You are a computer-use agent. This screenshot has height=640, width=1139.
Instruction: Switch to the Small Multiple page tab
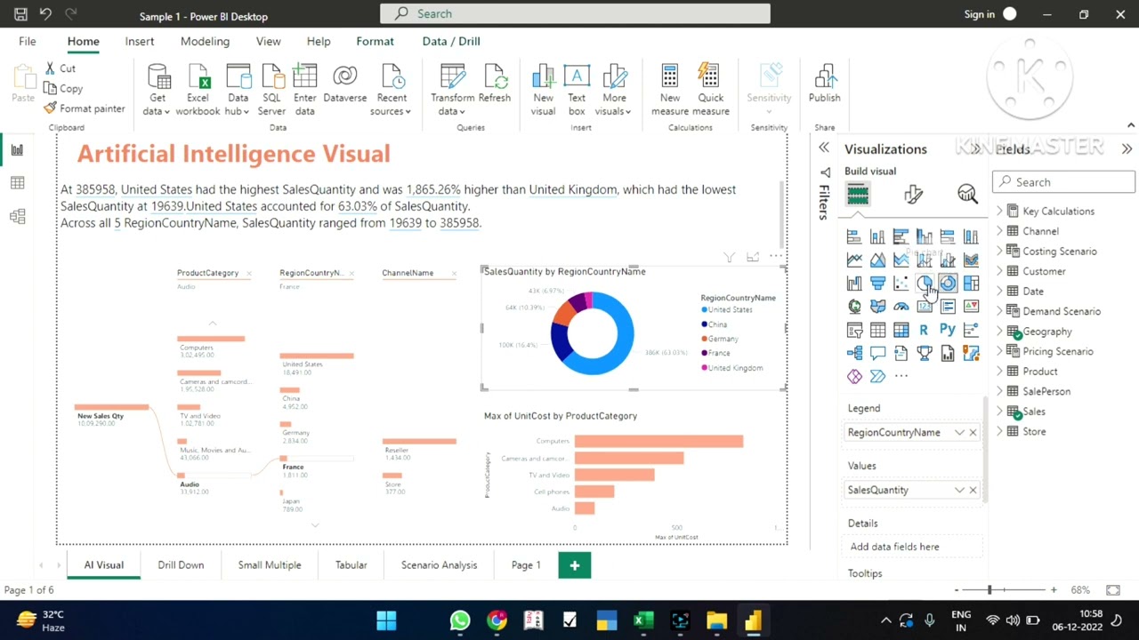coord(270,565)
